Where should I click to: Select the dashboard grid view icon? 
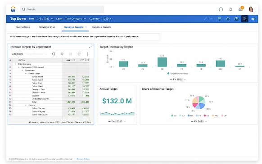pyautogui.click(x=245, y=19)
